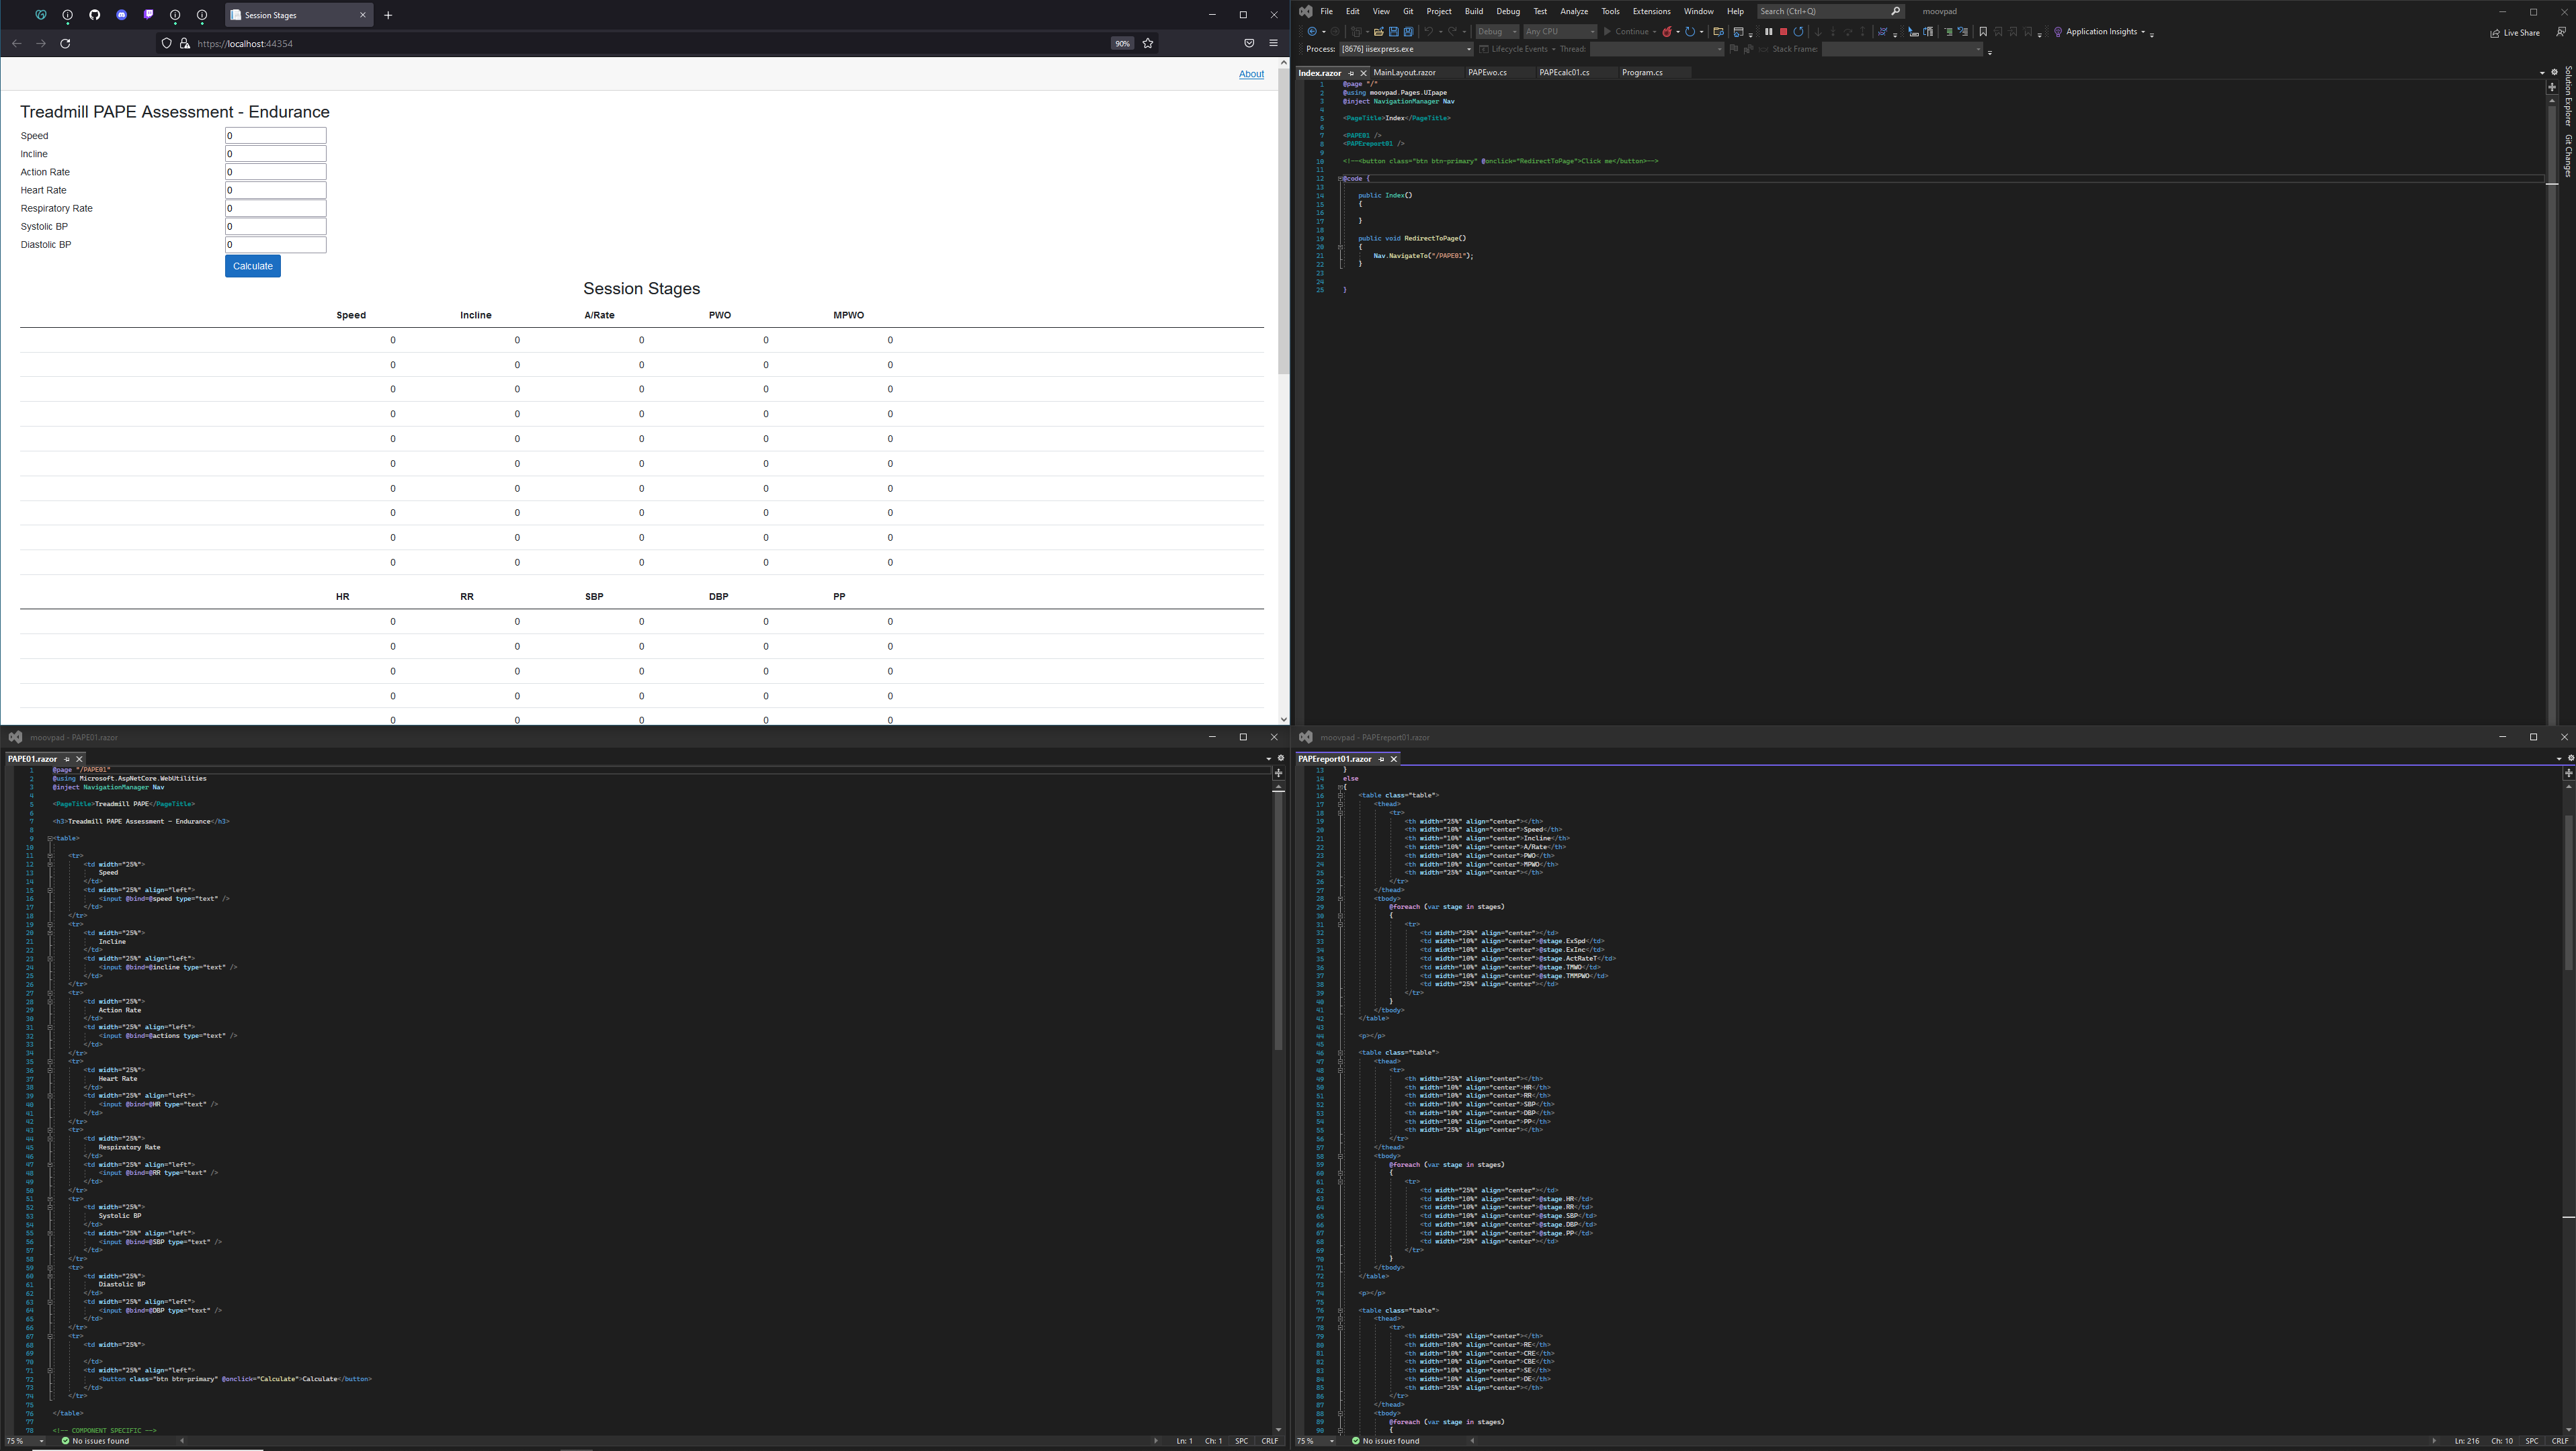Click the Diastolic BP input field
Viewport: 2576px width, 1451px height.
[276, 245]
